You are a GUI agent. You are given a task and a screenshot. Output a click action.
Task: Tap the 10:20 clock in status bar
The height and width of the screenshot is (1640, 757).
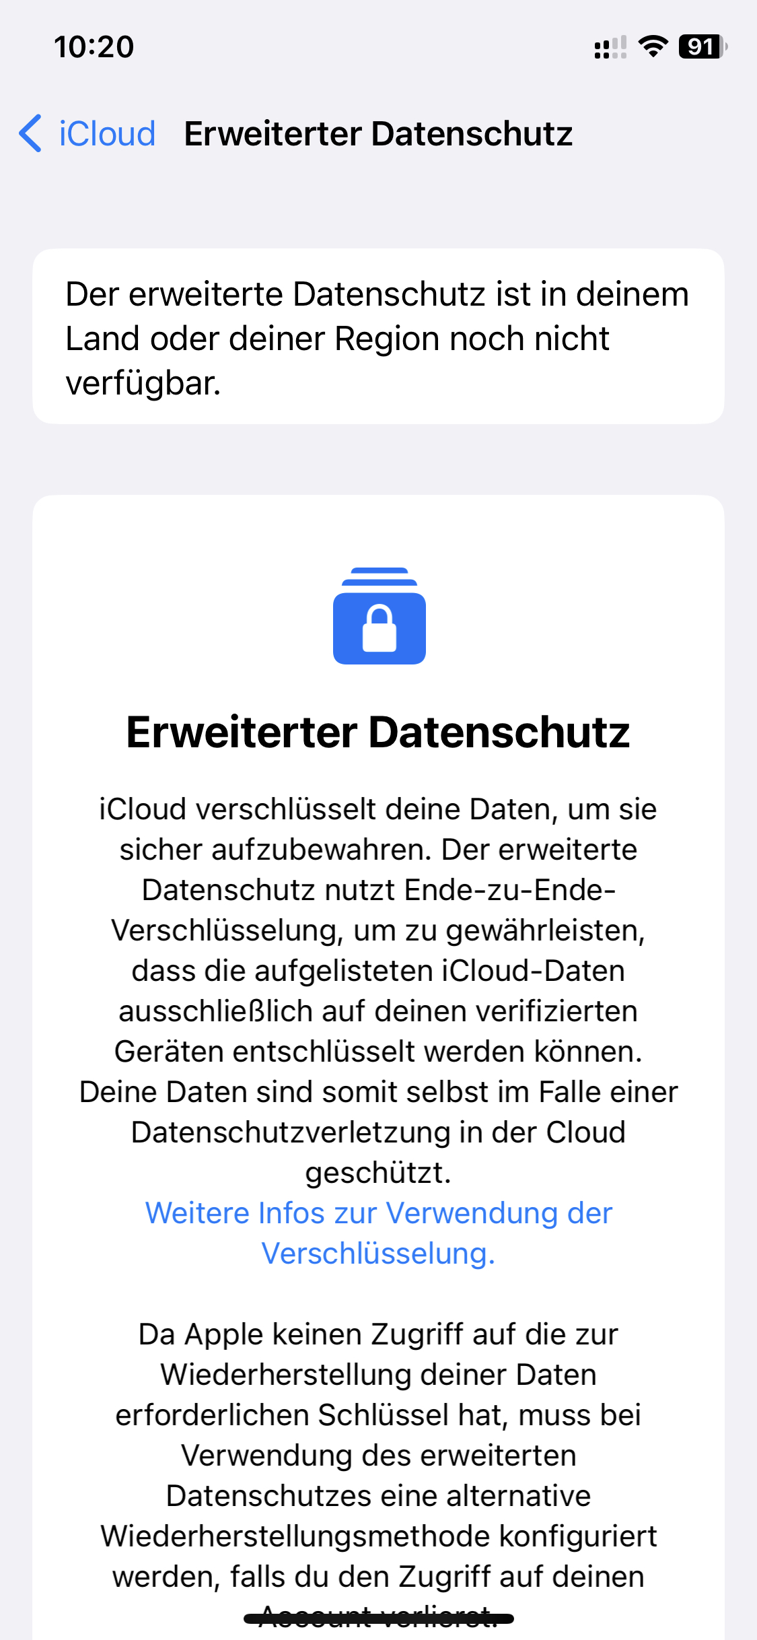pyautogui.click(x=94, y=47)
